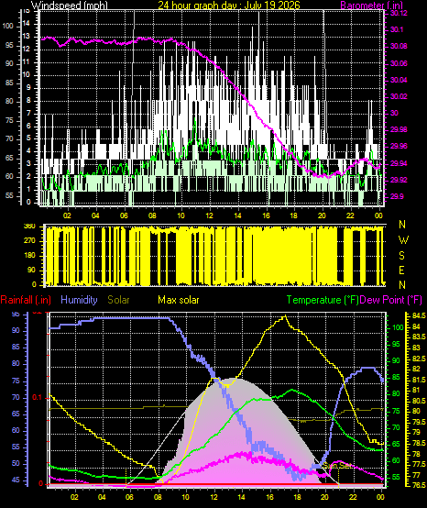Select the Rainfall (.in) legend label
The height and width of the screenshot is (508, 427).
26,300
